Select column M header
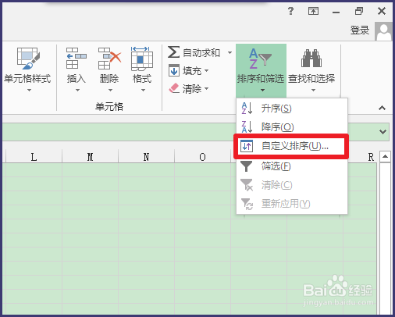 click(90, 157)
